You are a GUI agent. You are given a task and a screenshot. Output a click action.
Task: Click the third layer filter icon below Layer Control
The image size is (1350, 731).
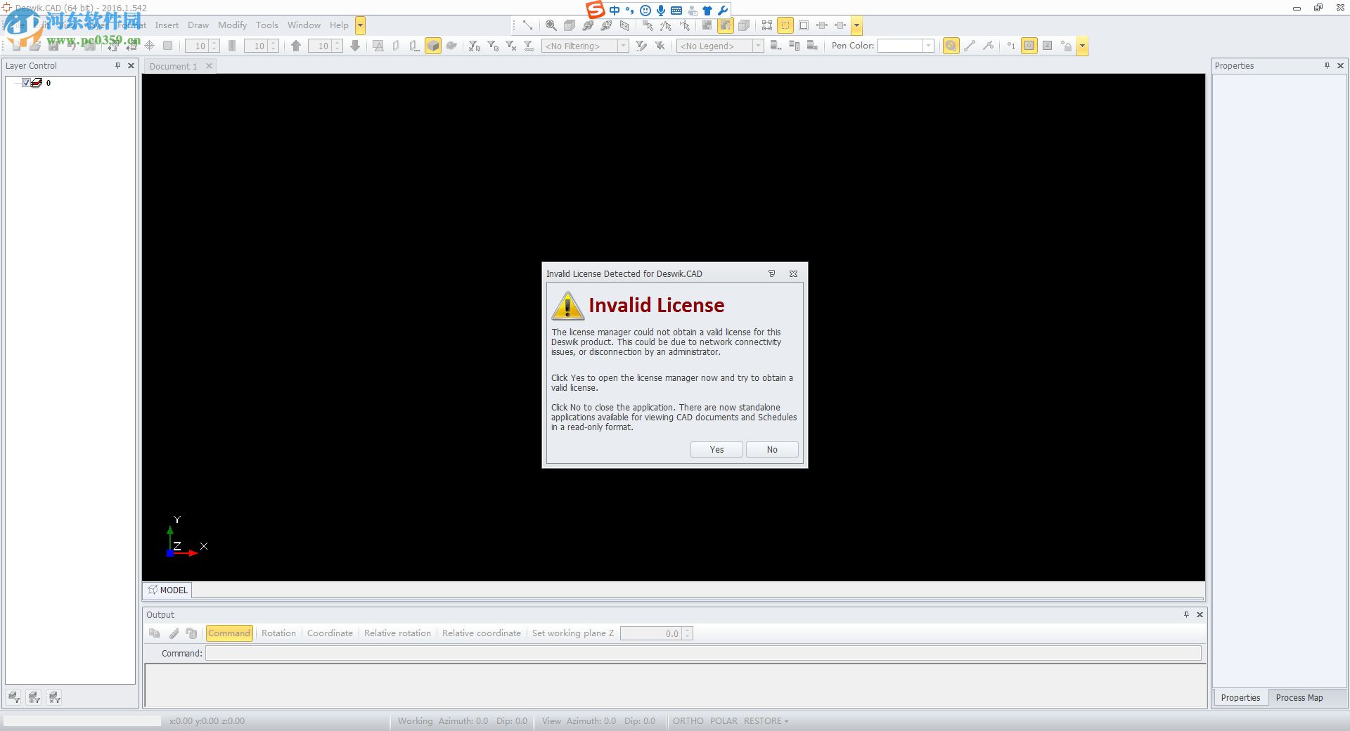coord(55,697)
